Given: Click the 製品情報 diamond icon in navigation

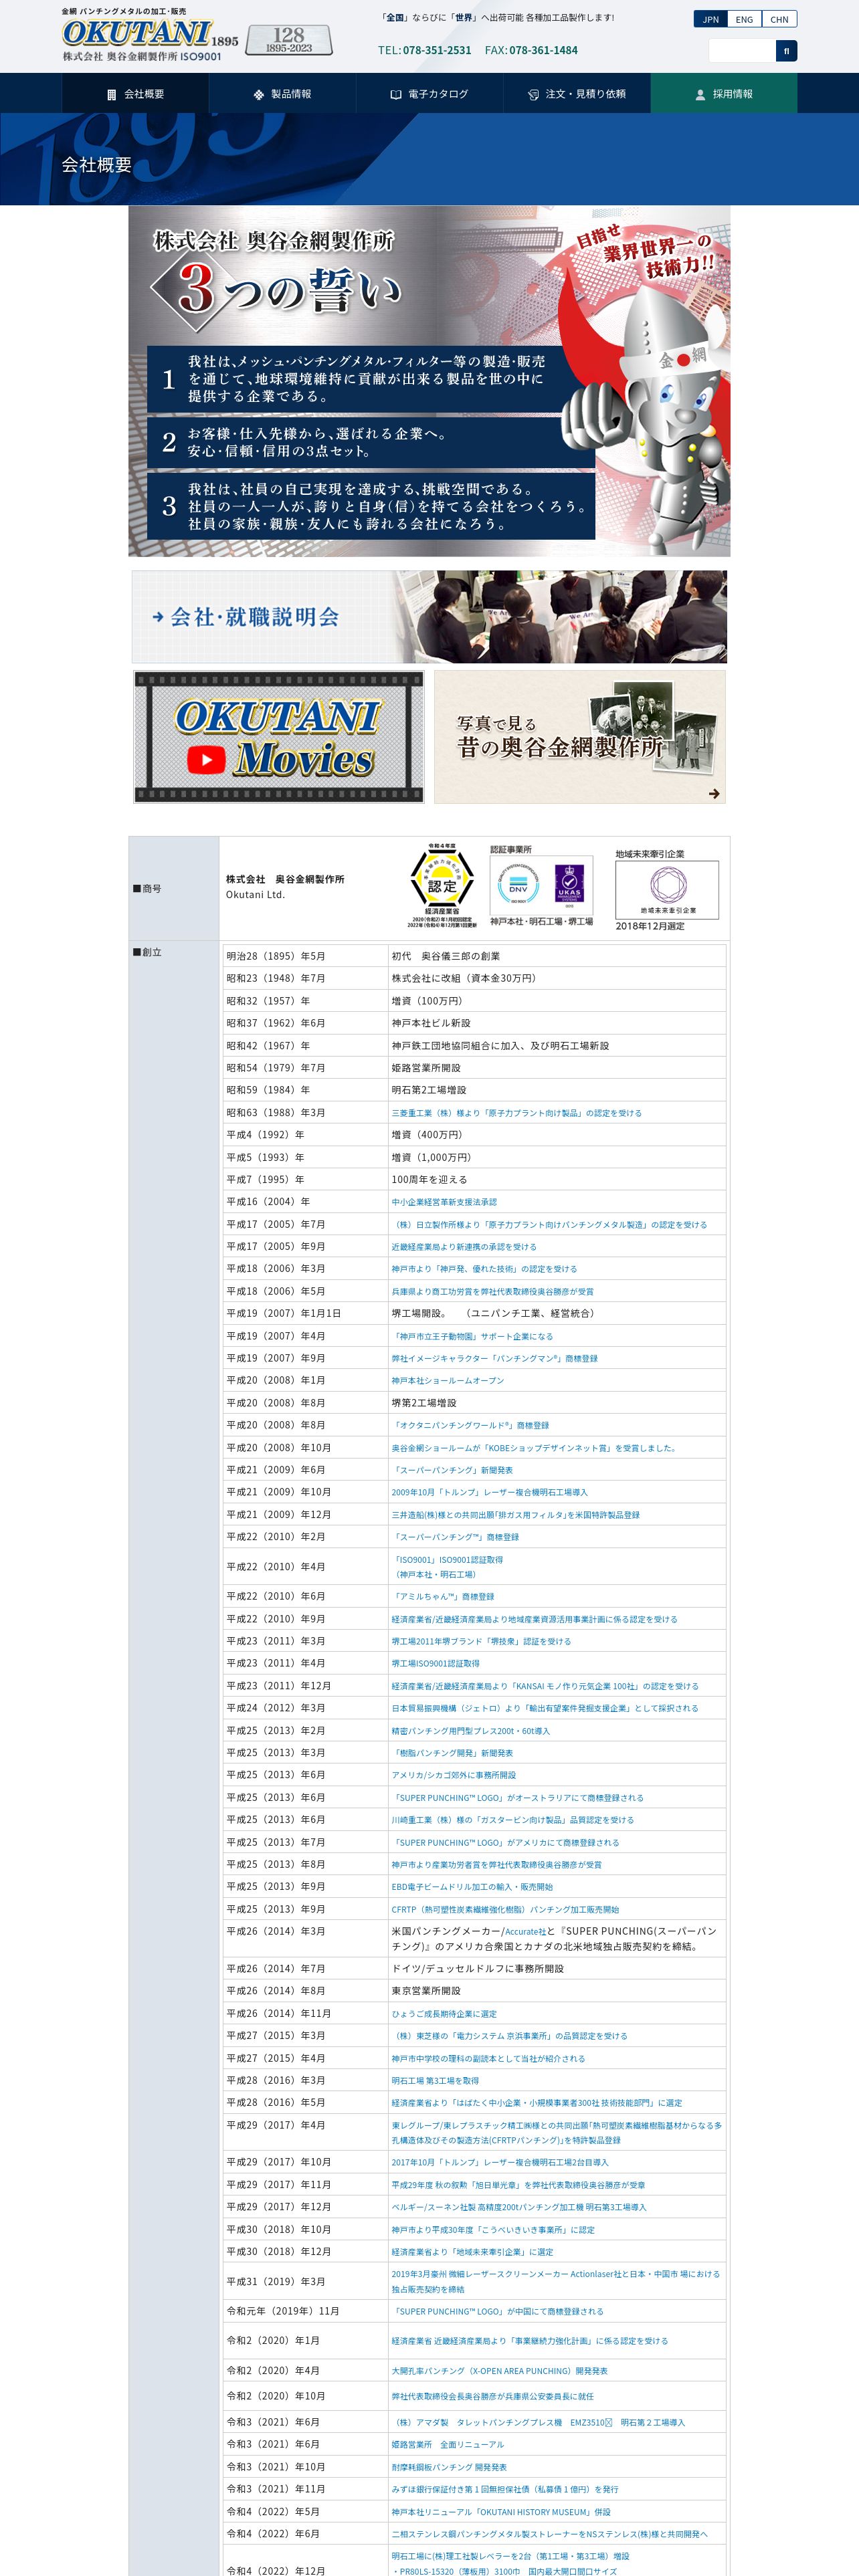Looking at the screenshot, I should (258, 94).
